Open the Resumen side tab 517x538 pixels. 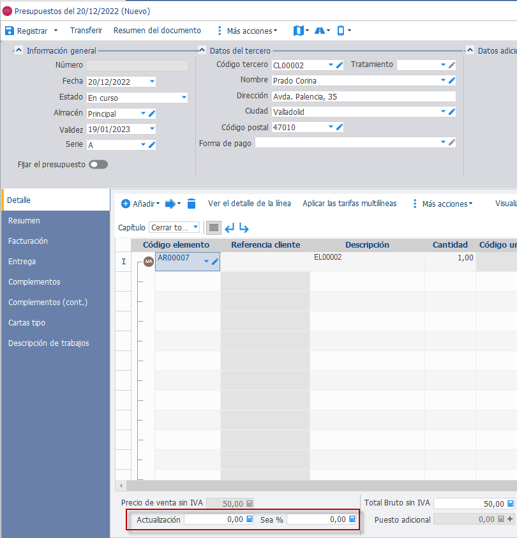24,221
